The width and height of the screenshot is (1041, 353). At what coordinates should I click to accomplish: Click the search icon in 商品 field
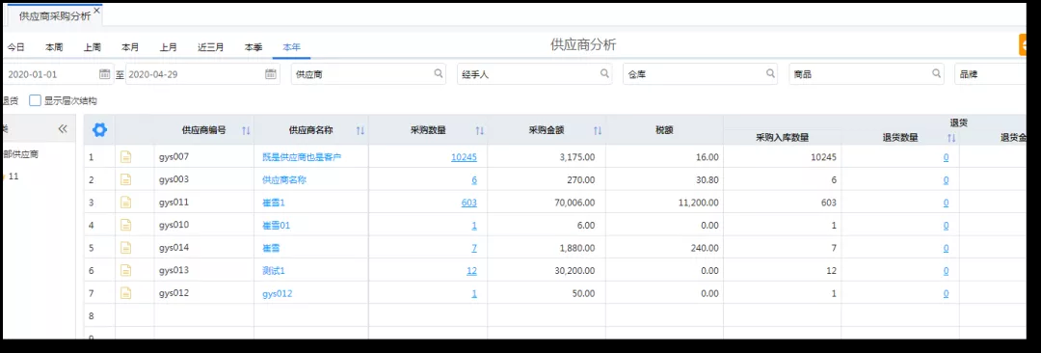(x=937, y=74)
